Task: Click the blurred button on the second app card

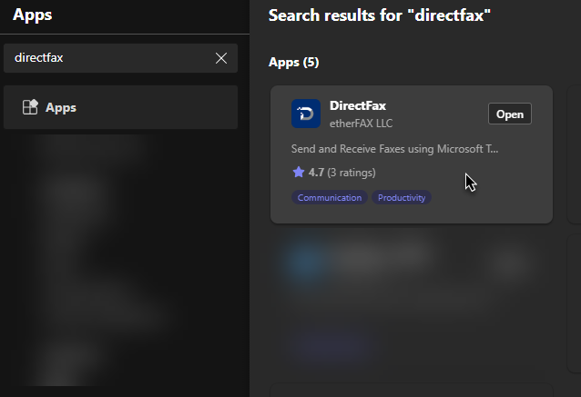Action: pos(508,263)
